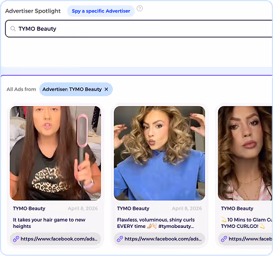273x256 pixels.
Task: Open ad thumbnail for TYMO CURLGO
Action: click(x=246, y=153)
